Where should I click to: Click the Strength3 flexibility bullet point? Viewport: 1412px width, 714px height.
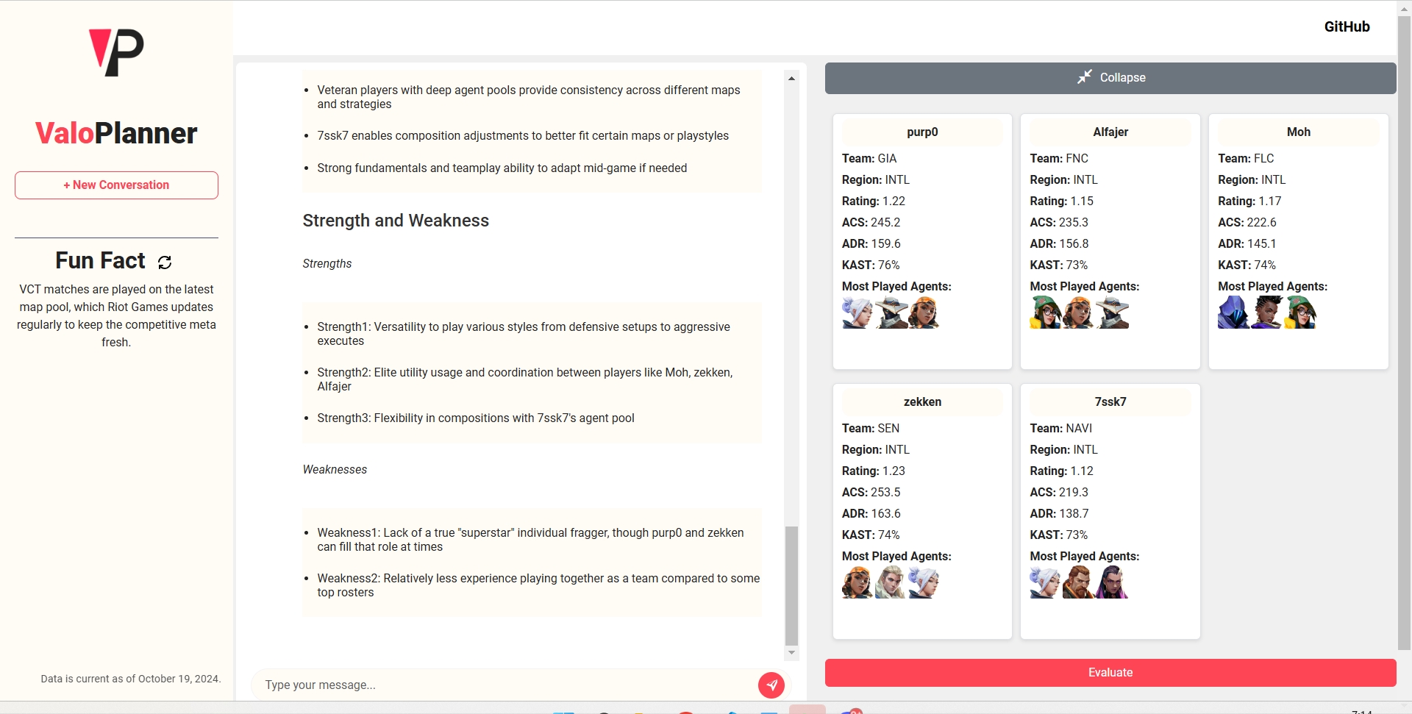pos(476,418)
